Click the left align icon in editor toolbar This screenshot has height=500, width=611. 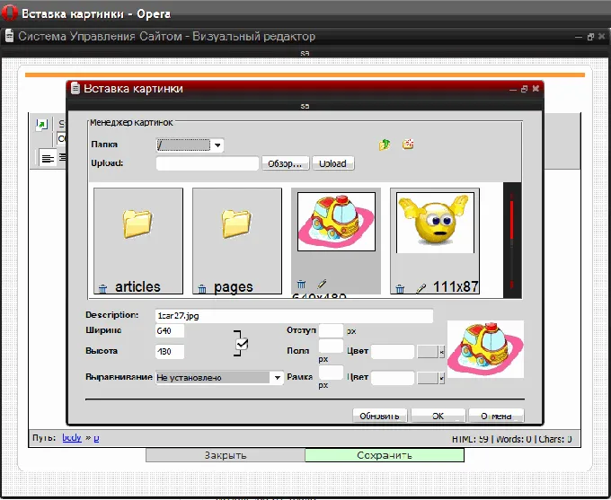click(48, 159)
